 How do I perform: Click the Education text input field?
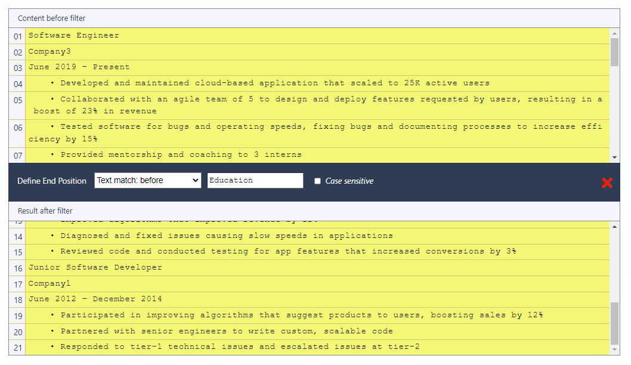255,181
